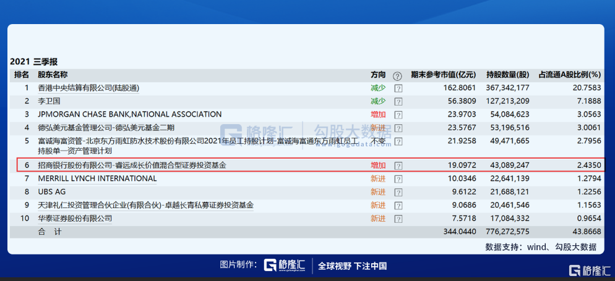Click share count 21,688,121
The width and height of the screenshot is (615, 281).
pyautogui.click(x=510, y=192)
